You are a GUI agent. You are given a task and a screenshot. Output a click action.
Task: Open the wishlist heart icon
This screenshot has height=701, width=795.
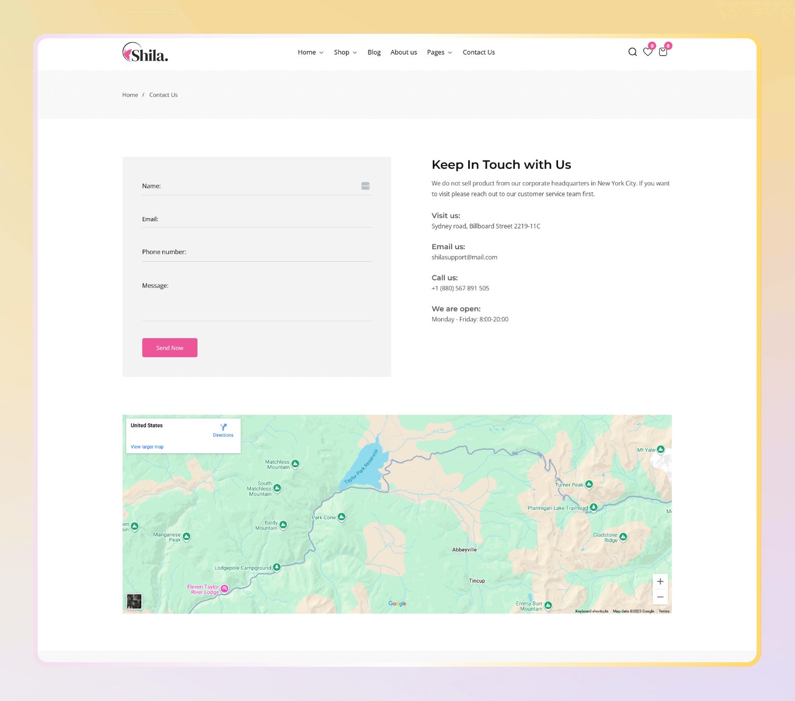pos(648,52)
